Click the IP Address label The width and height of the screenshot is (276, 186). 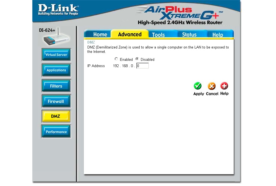click(96, 66)
